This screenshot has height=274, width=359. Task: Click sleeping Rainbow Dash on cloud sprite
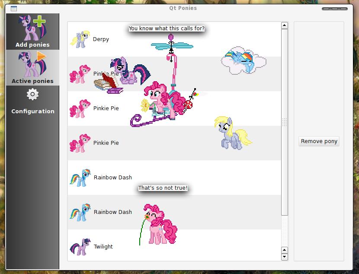pyautogui.click(x=244, y=61)
